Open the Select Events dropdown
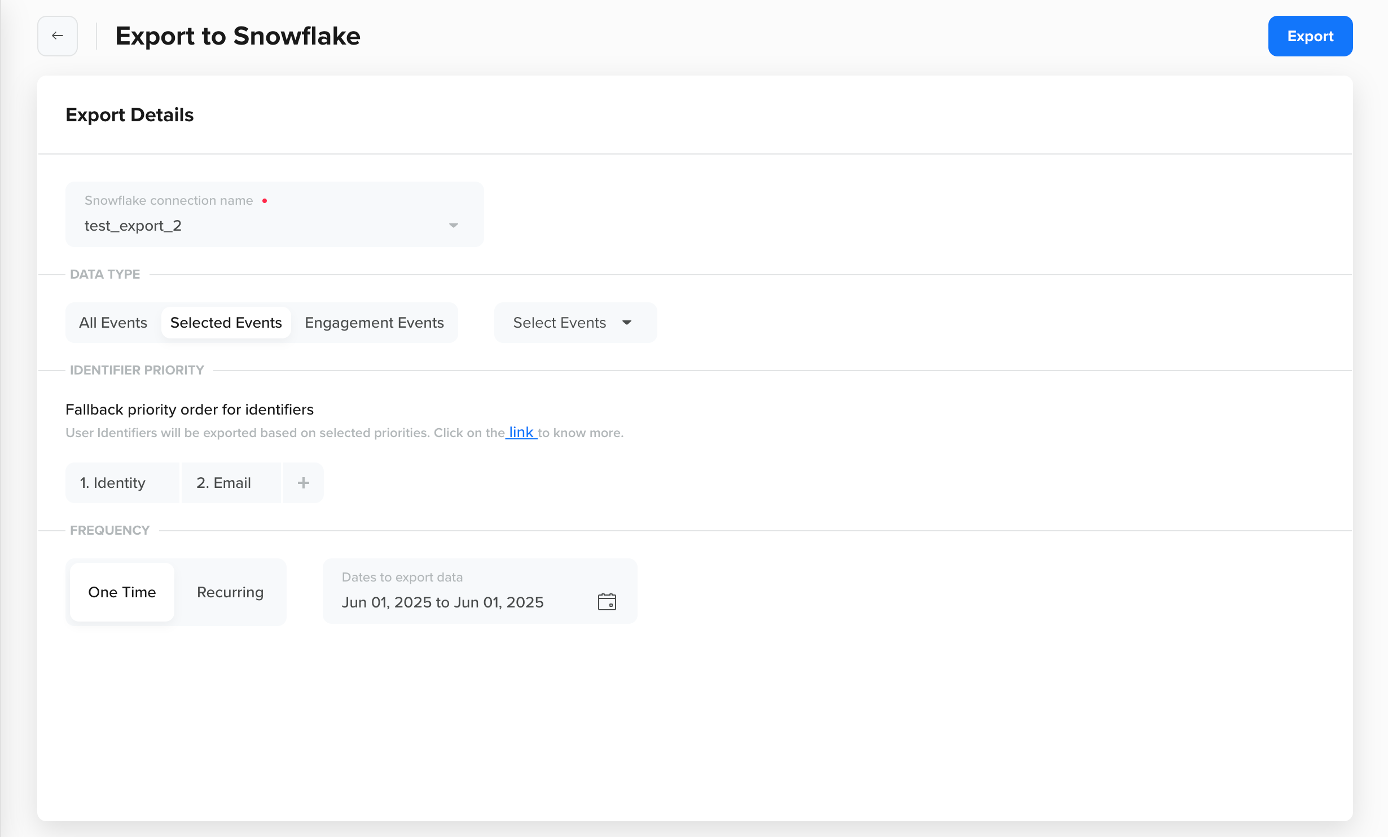 tap(560, 323)
